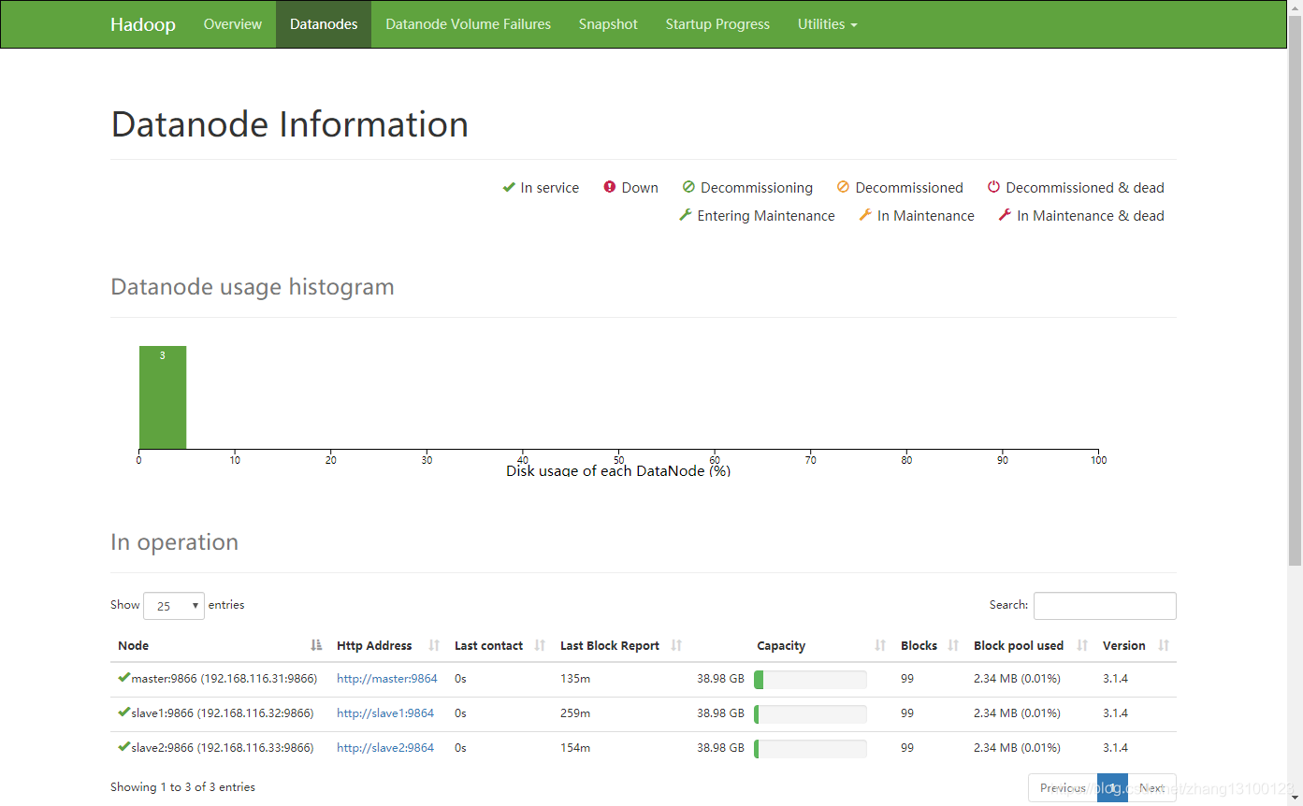Click the 'In Maintenance' wrench icon
1303x806 pixels.
[x=865, y=215]
